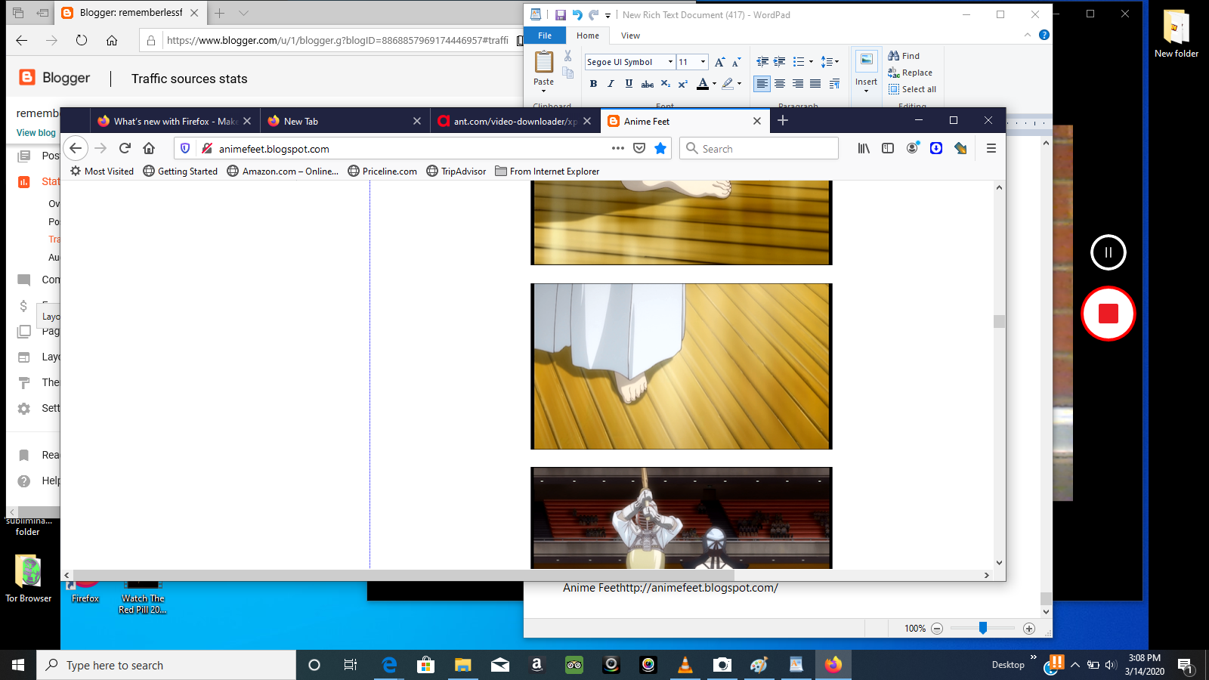Toggle subscript formatting in WordPad
This screenshot has height=680, width=1209.
(666, 84)
